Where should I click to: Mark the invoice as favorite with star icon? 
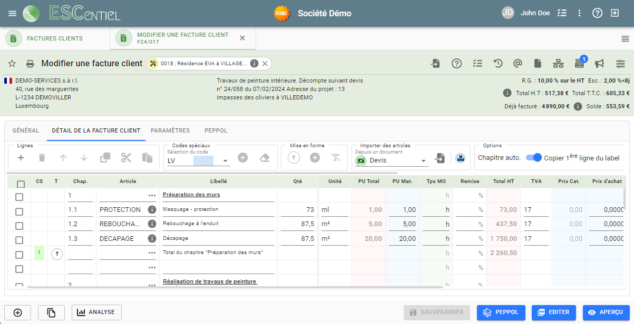12,64
